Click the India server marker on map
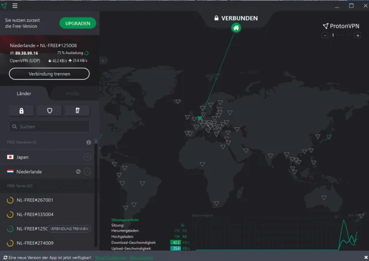The height and width of the screenshot is (261, 369). click(x=270, y=156)
